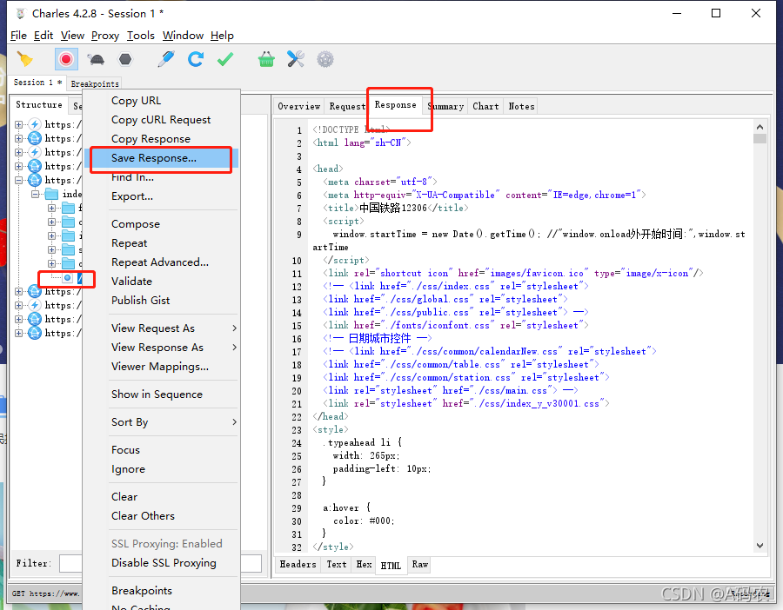Open the Overview tab

click(298, 106)
